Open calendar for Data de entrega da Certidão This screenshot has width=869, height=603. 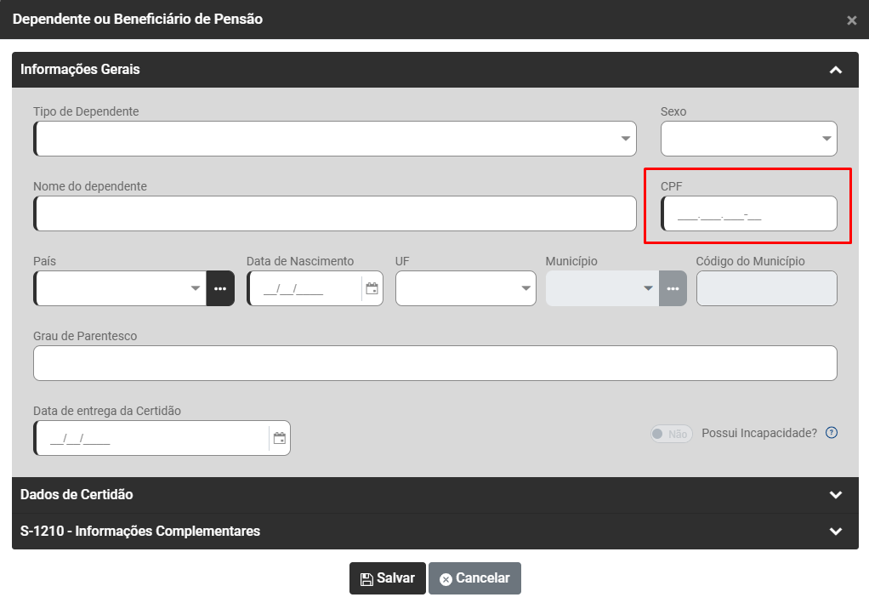[x=279, y=439]
